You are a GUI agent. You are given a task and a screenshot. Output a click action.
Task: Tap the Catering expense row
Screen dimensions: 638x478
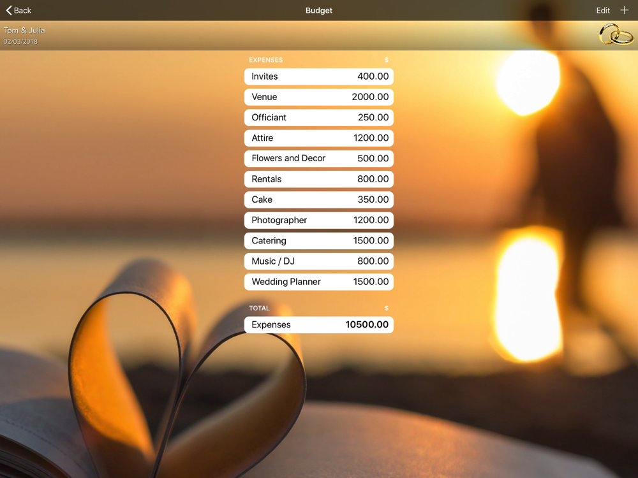pos(318,241)
